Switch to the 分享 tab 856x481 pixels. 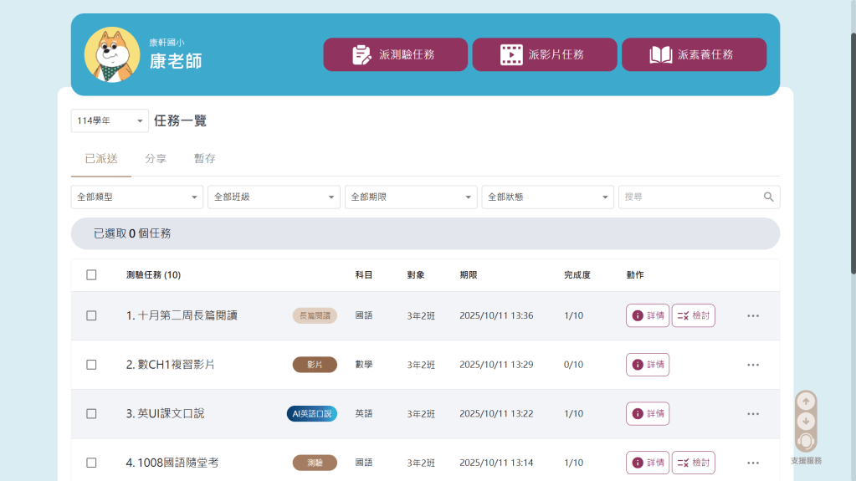pos(156,159)
